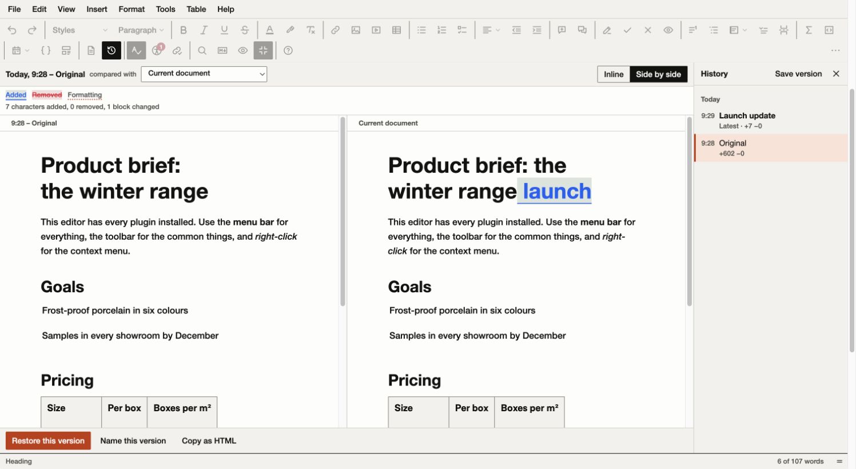Click the Undo arrow icon
The width and height of the screenshot is (856, 469).
(x=12, y=30)
